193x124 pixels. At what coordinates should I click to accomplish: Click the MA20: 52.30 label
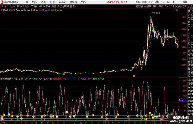point(44,10)
